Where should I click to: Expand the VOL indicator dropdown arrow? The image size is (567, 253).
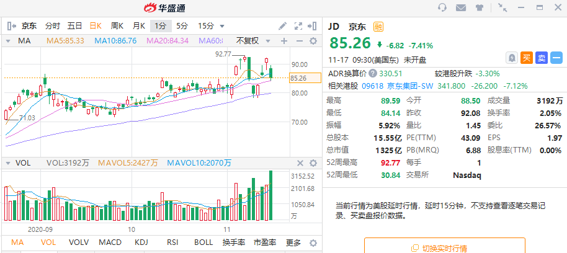[x=8, y=163]
